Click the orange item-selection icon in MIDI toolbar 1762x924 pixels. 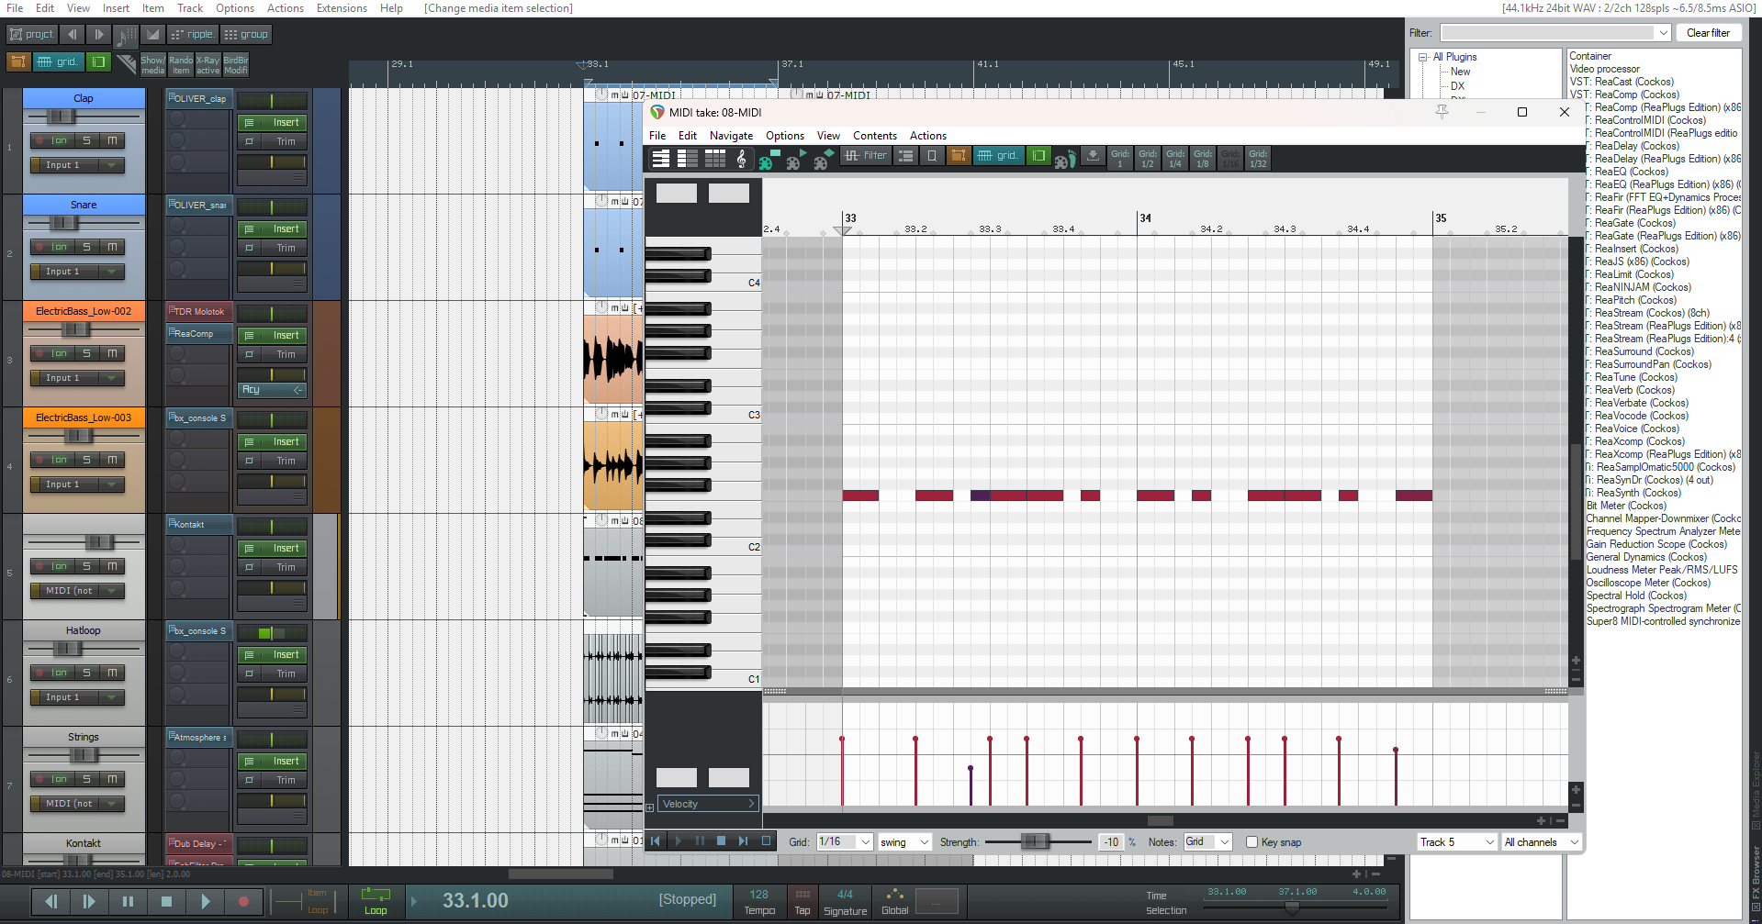[959, 156]
